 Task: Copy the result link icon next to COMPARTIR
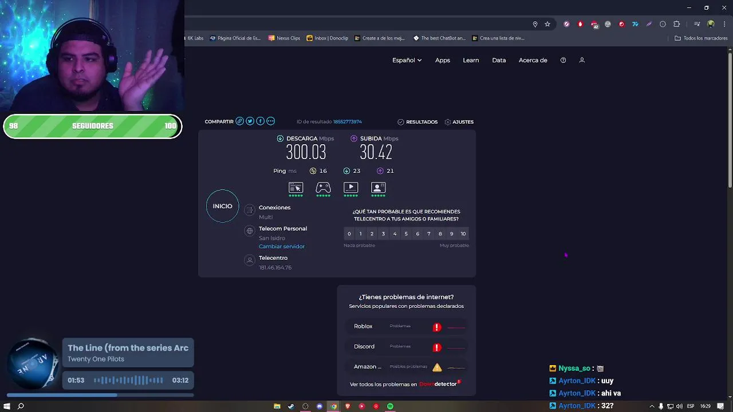[x=240, y=121]
